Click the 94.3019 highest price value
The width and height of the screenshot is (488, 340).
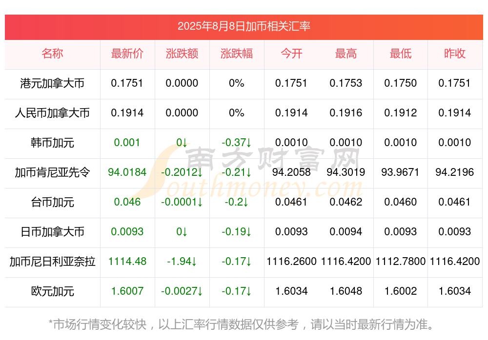click(x=346, y=172)
